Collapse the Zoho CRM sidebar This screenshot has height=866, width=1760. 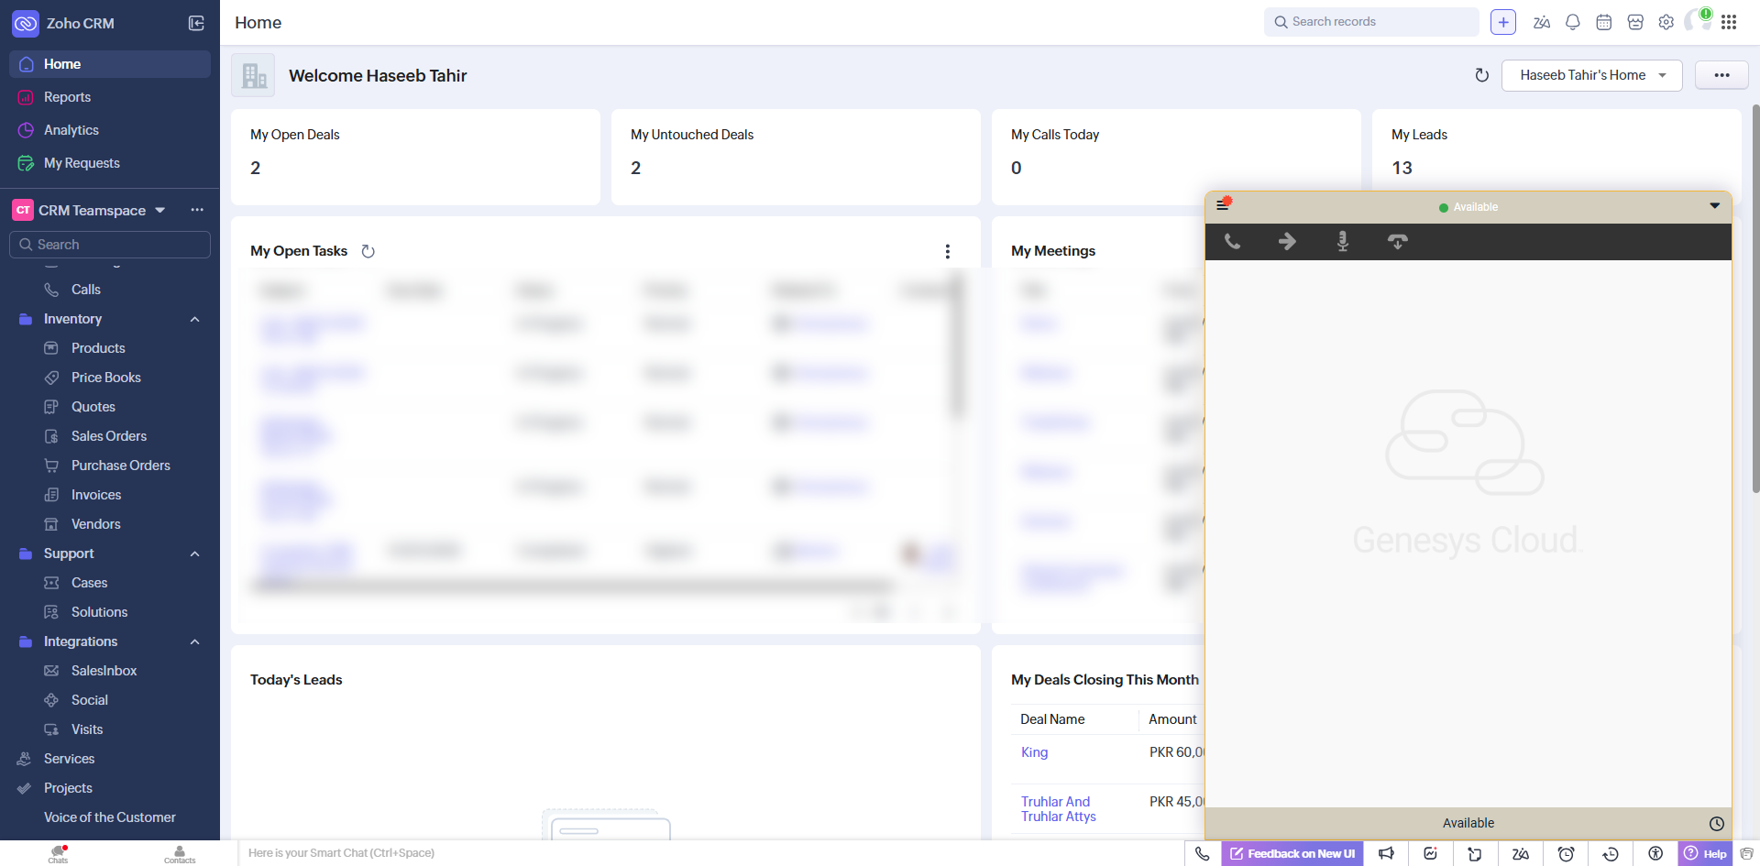196,23
